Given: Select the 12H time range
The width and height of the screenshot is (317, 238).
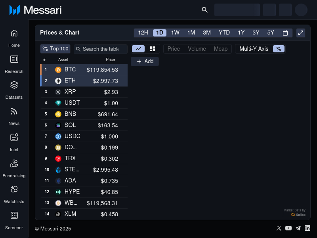Looking at the screenshot, I should [x=143, y=33].
